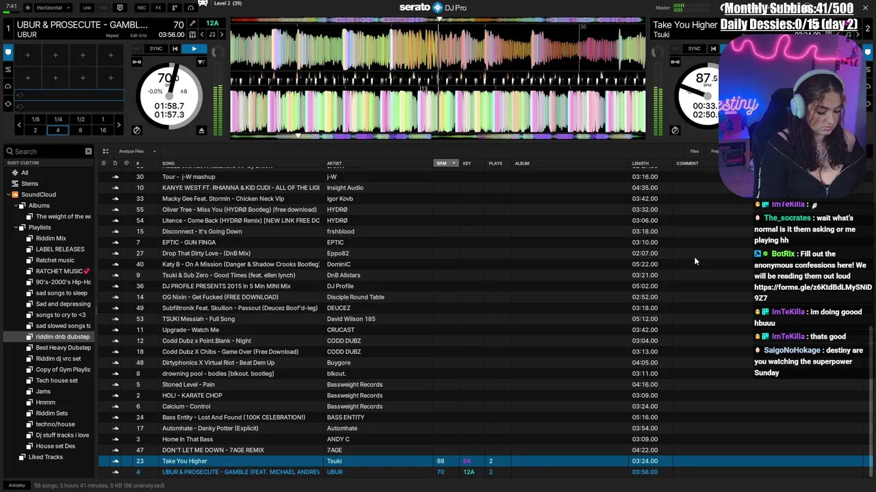The height and width of the screenshot is (492, 876).
Task: Click deck 1 slip/censor icon below platter
Action: coord(137,130)
